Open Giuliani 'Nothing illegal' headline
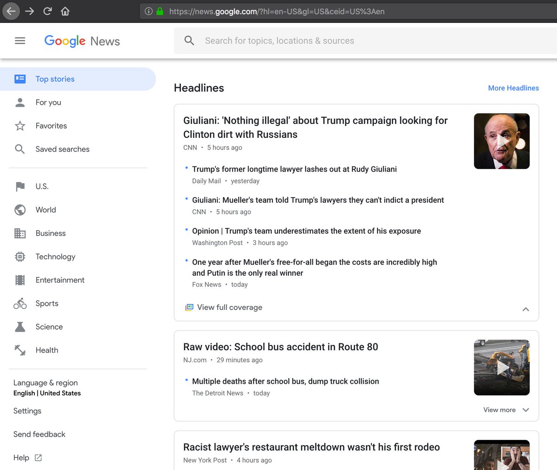 [x=315, y=128]
